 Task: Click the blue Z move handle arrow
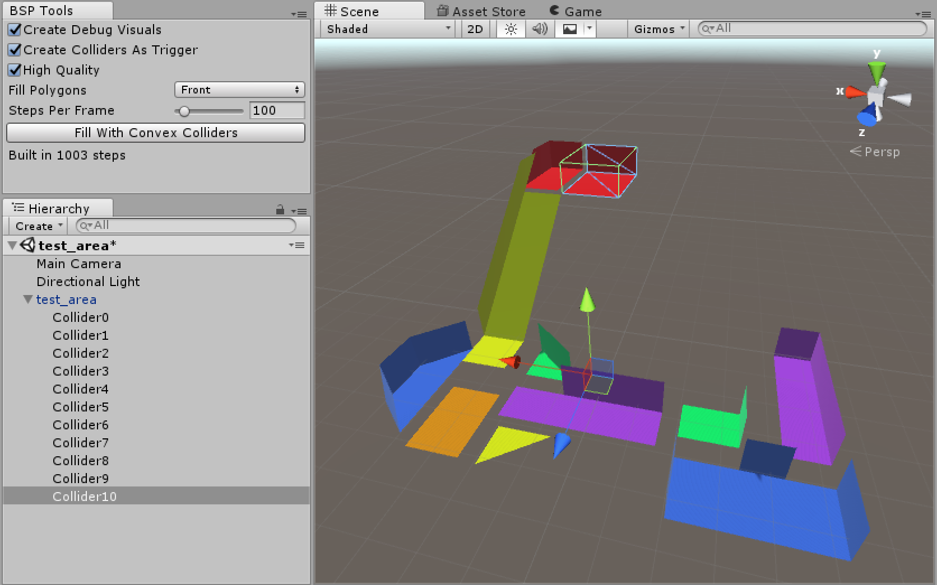pos(561,446)
